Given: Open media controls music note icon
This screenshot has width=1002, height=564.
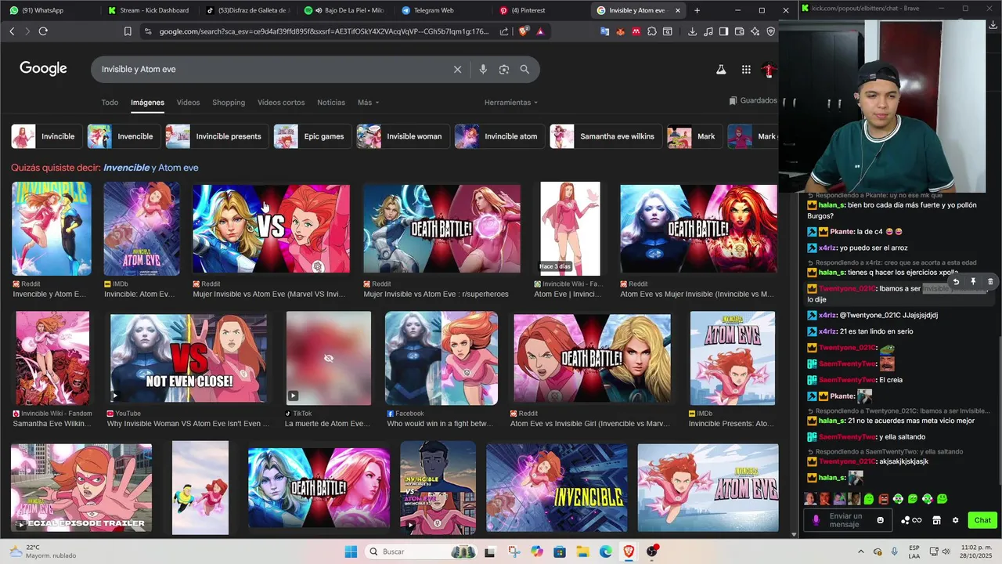Looking at the screenshot, I should click(708, 31).
